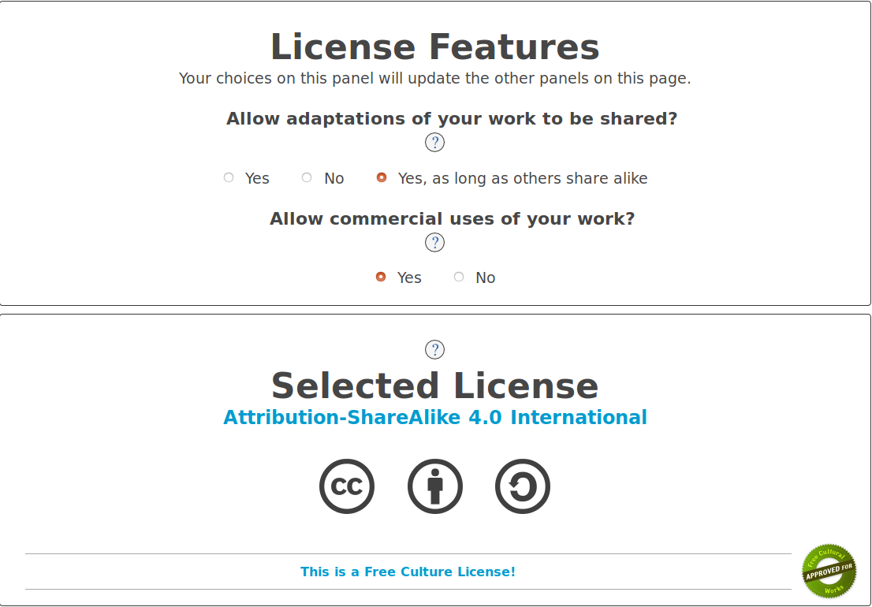Click the 'Selected License' heading
Screen dimensions: 872x607
point(435,385)
